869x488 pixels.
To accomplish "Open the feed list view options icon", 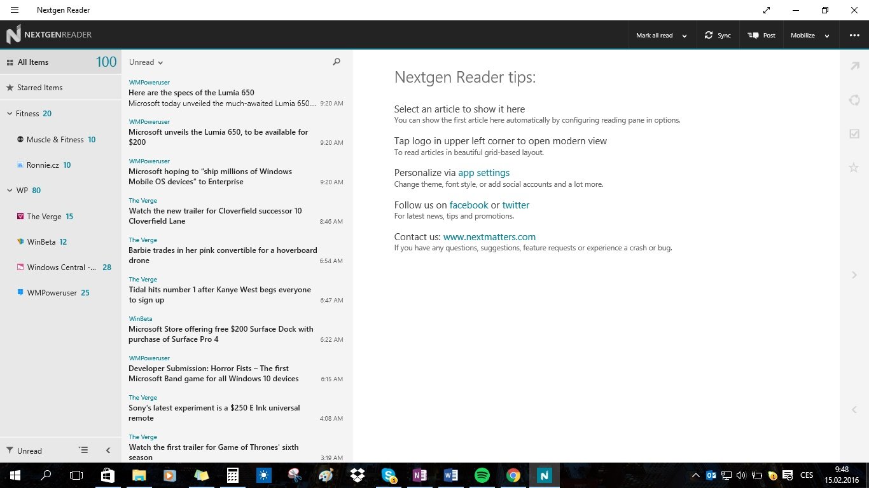I will (x=83, y=450).
